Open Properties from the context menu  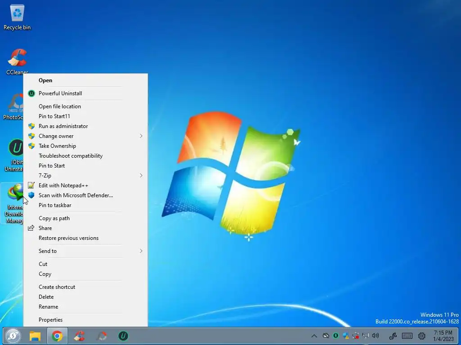(x=85, y=320)
